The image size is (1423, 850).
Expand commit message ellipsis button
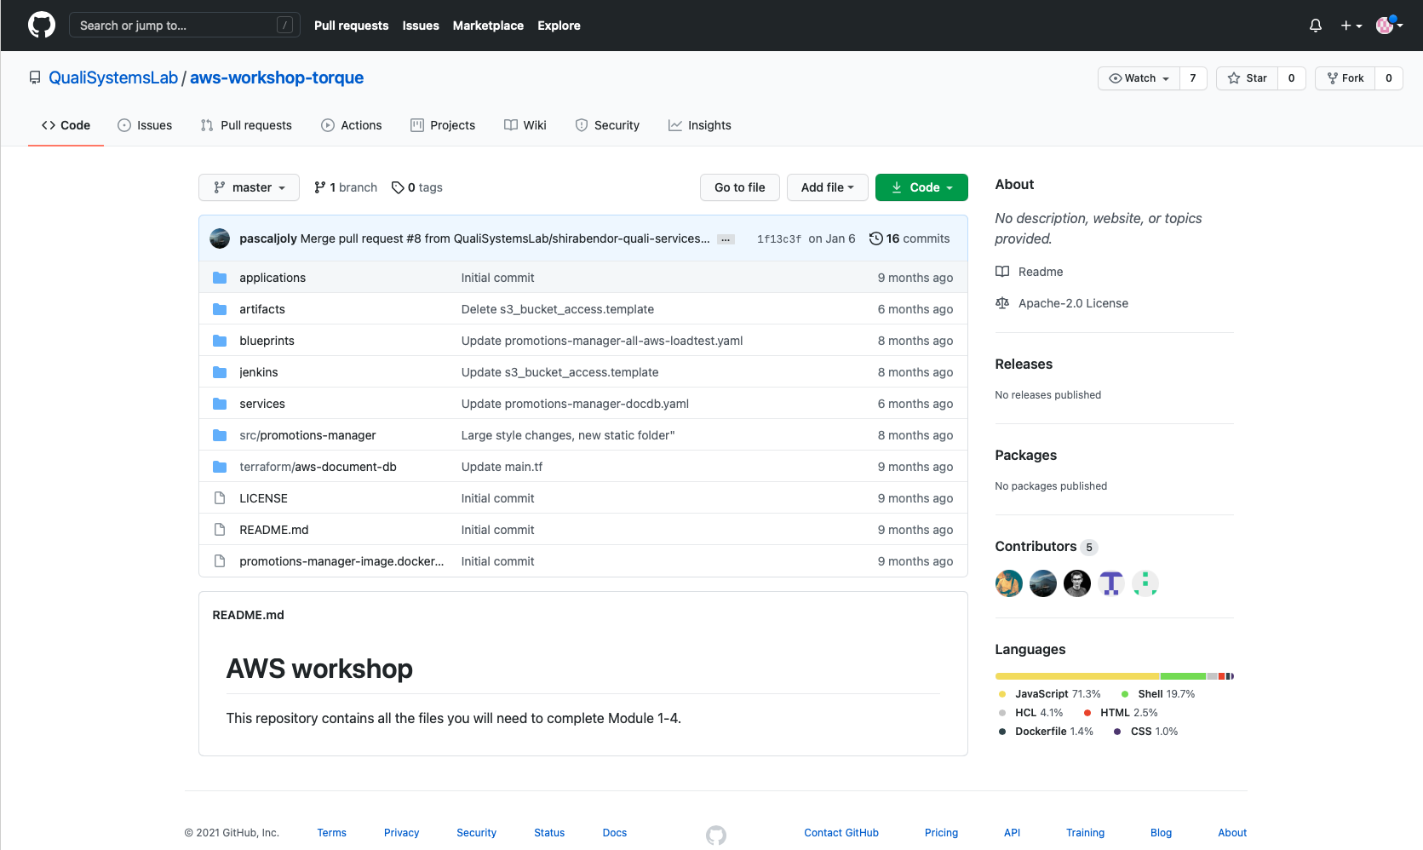pyautogui.click(x=726, y=239)
